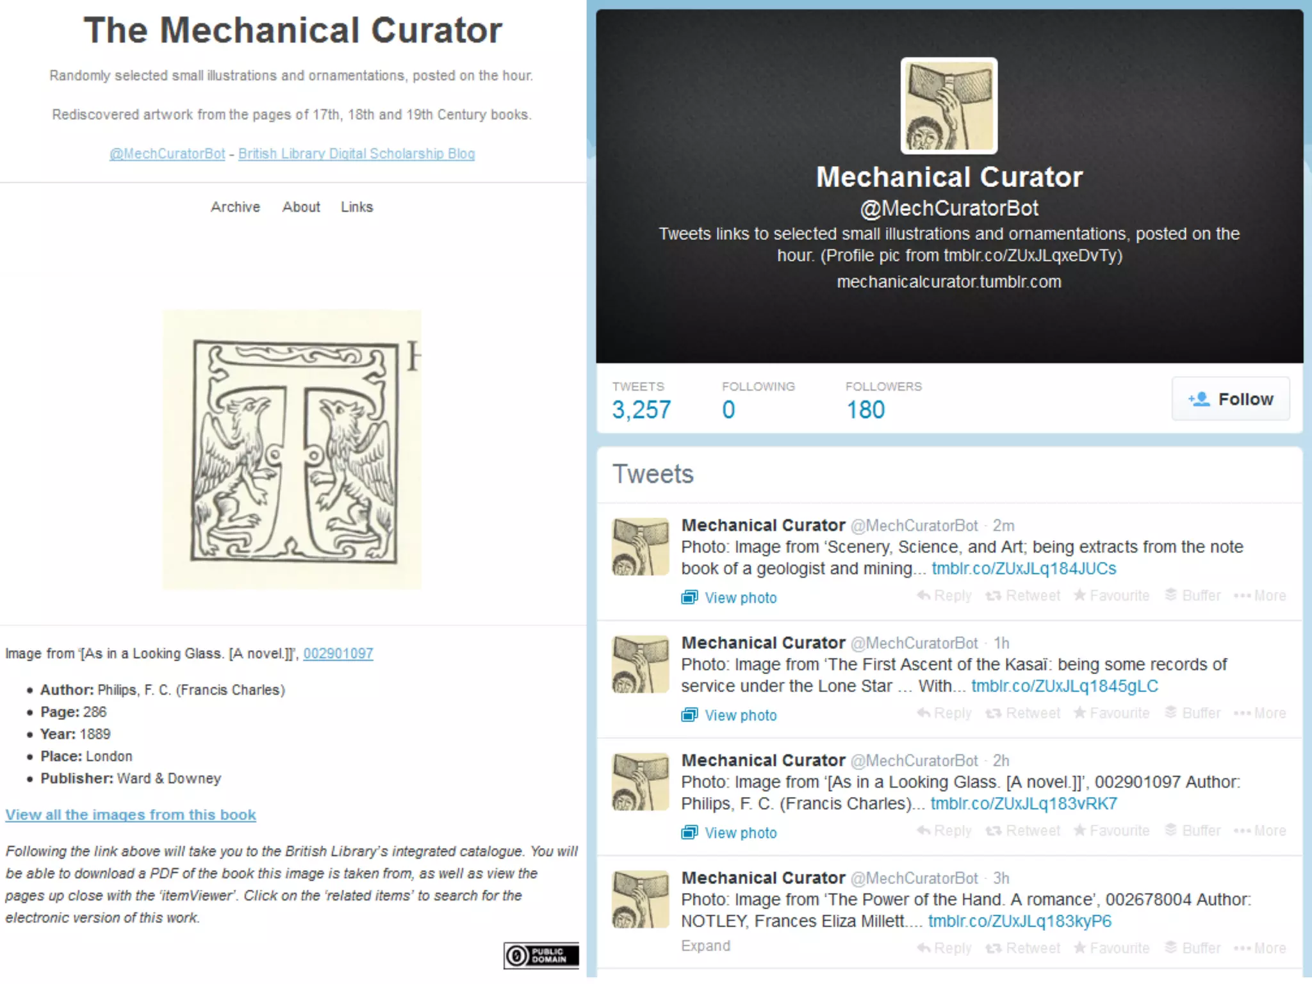Click Mechanical Curator profile picture in header
Image resolution: width=1312 pixels, height=984 pixels.
[949, 106]
